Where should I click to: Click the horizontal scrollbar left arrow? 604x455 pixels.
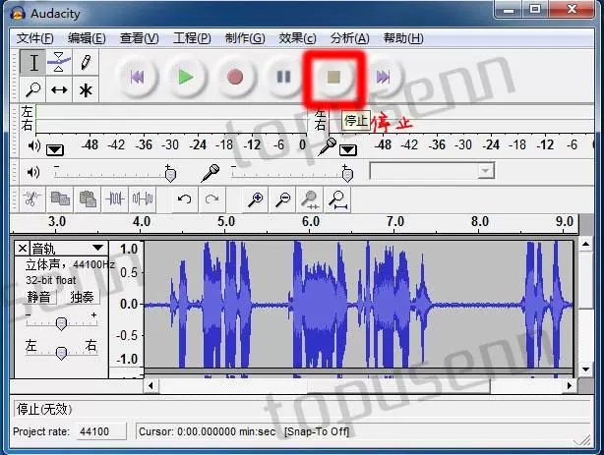151,385
